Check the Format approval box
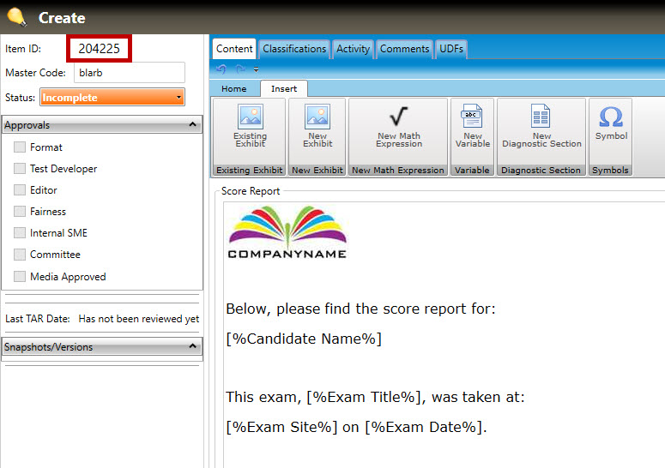 click(x=20, y=147)
